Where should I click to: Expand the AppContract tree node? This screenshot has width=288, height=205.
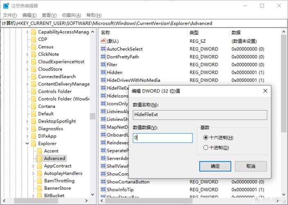33,166
